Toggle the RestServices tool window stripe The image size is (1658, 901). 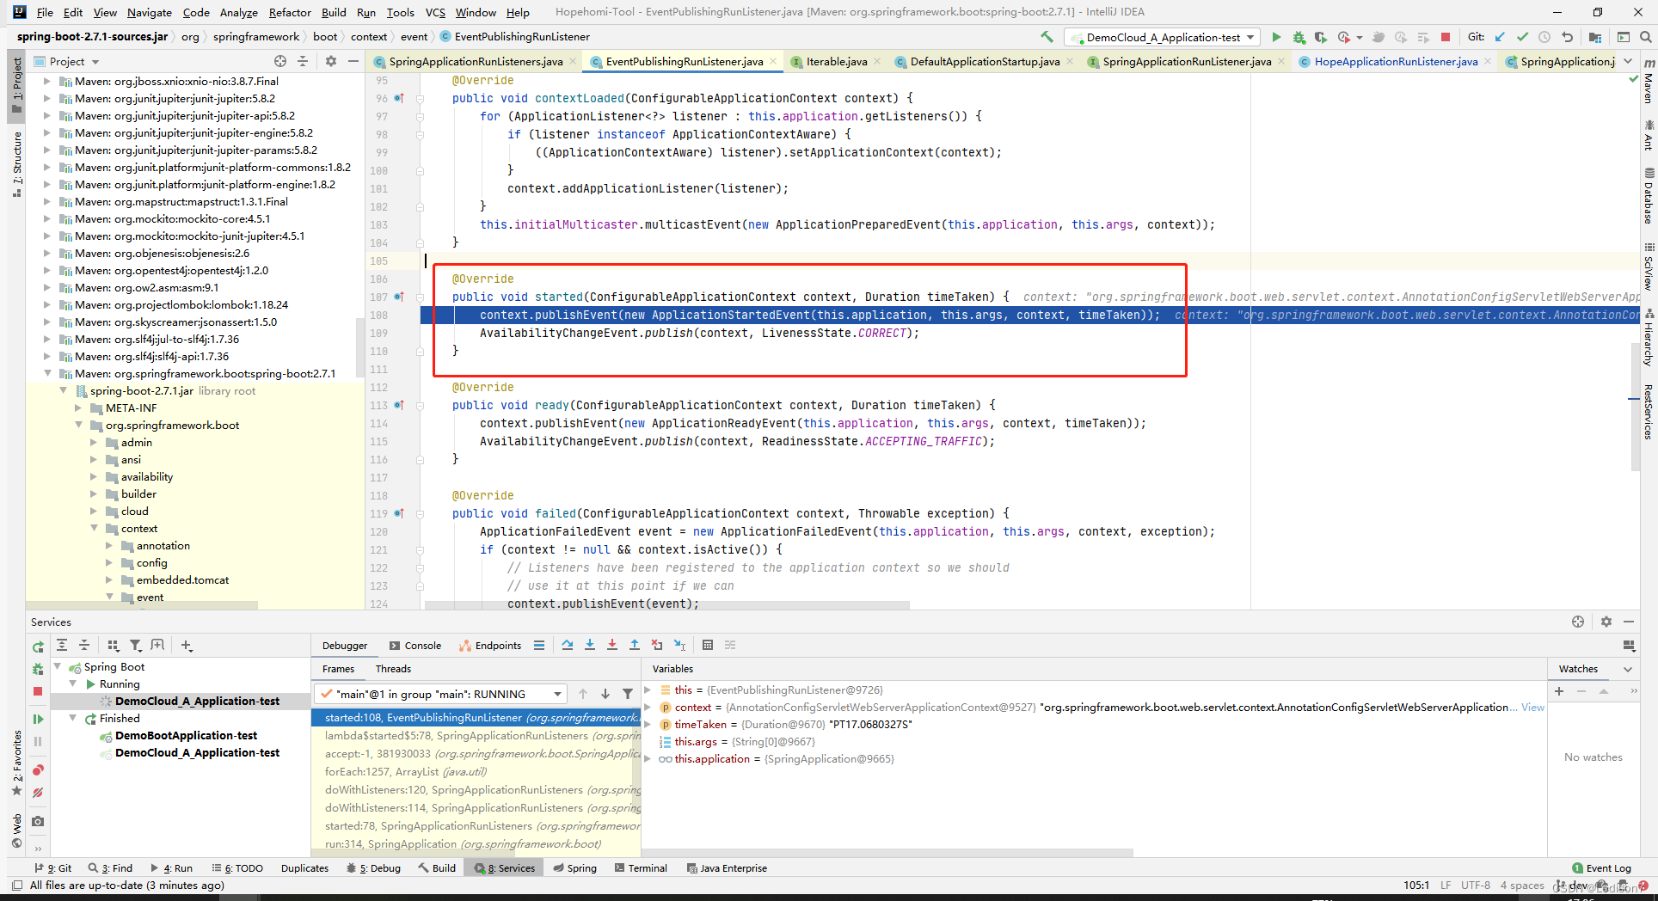click(1649, 412)
